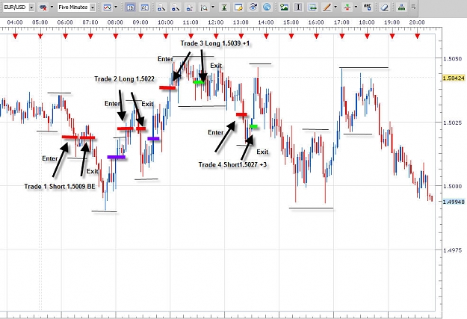Click the ABC text label tool
Viewport: 467px width, 319px height.
[x=368, y=7]
